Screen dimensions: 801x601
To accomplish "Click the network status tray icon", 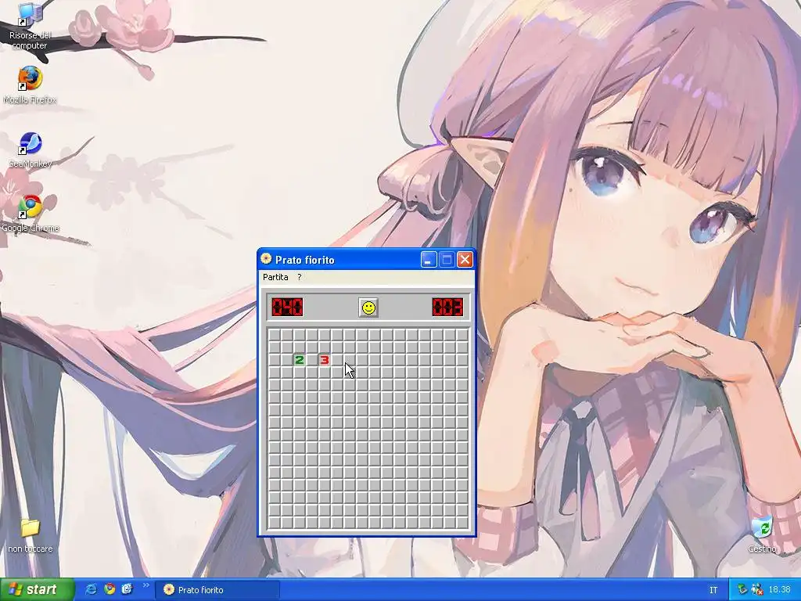I will click(x=743, y=590).
